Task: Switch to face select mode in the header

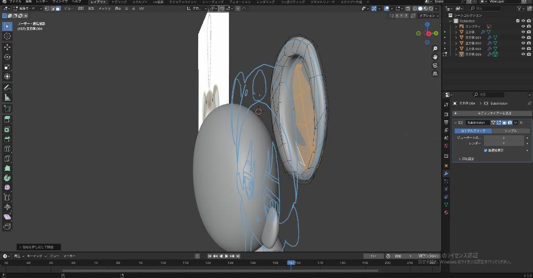Action: [58, 8]
